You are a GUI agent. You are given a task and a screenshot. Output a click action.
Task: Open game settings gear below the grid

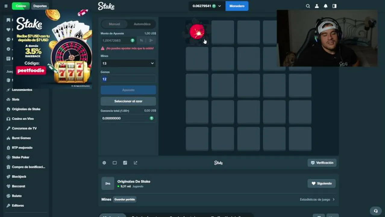(x=104, y=163)
